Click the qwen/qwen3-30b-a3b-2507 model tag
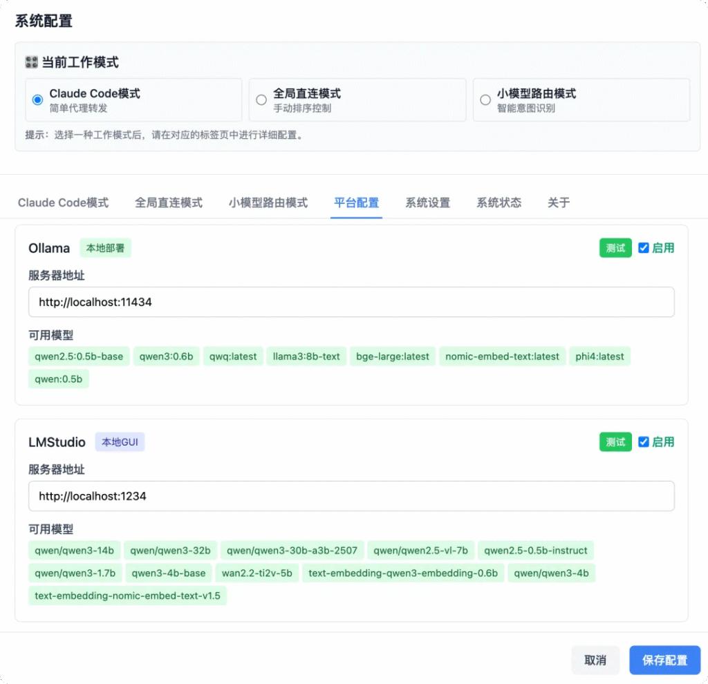Viewport: 708px width, 684px height. click(x=292, y=550)
